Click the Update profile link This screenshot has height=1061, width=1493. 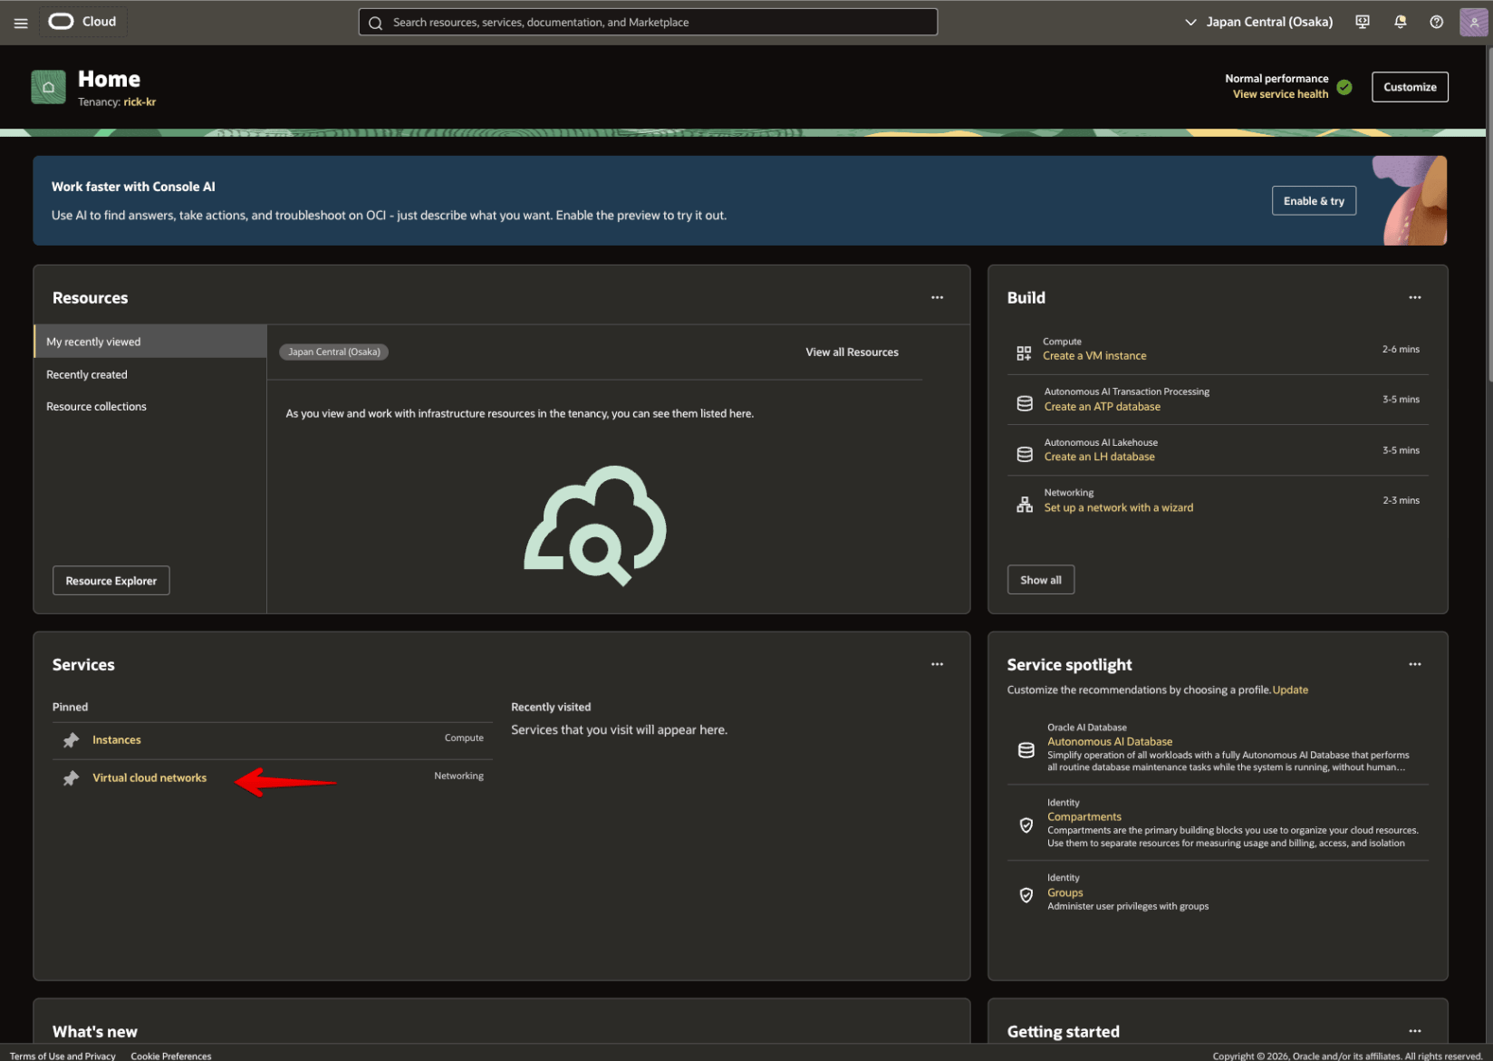coord(1290,690)
